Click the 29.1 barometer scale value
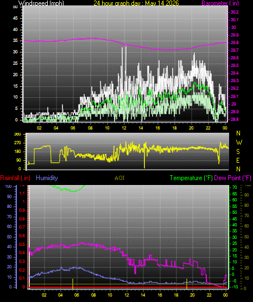Screen dimensions: 253x302 click(235, 96)
